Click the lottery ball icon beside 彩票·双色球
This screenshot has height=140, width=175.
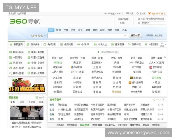[x=29, y=57]
